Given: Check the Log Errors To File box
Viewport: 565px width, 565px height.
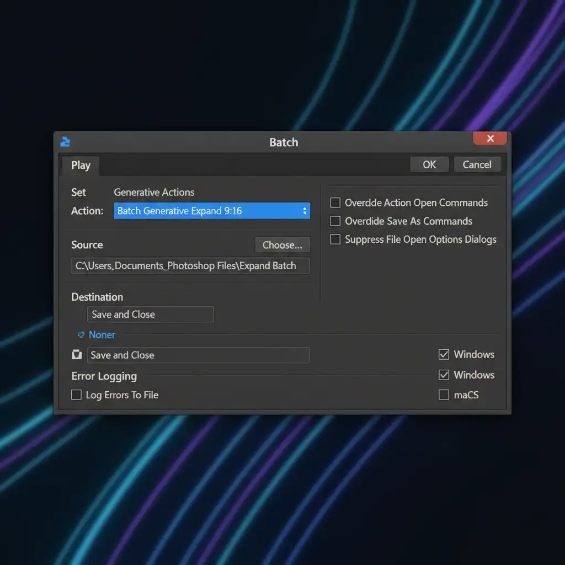Looking at the screenshot, I should (x=77, y=395).
